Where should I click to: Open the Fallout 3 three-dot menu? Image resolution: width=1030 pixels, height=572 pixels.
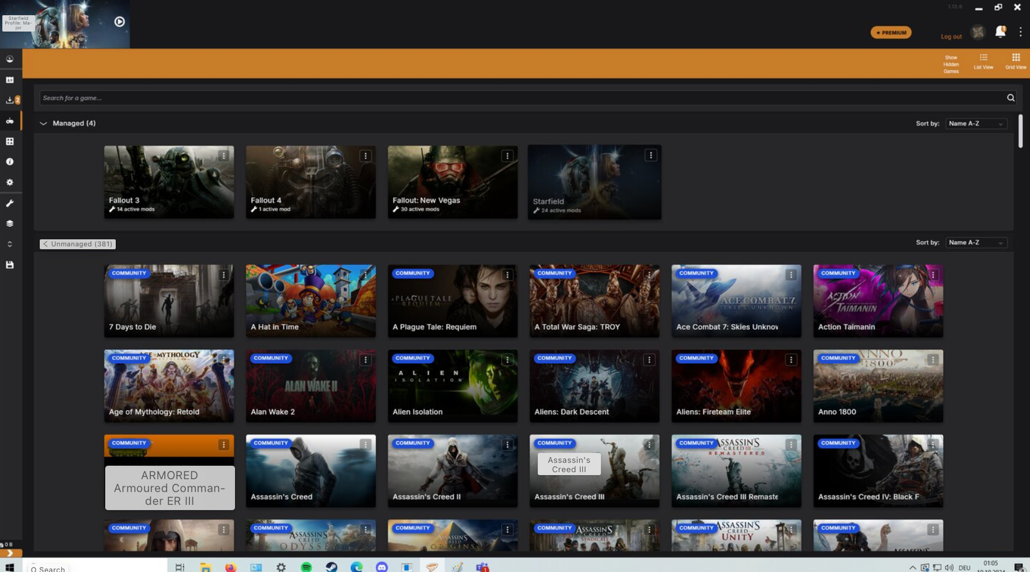click(x=223, y=156)
